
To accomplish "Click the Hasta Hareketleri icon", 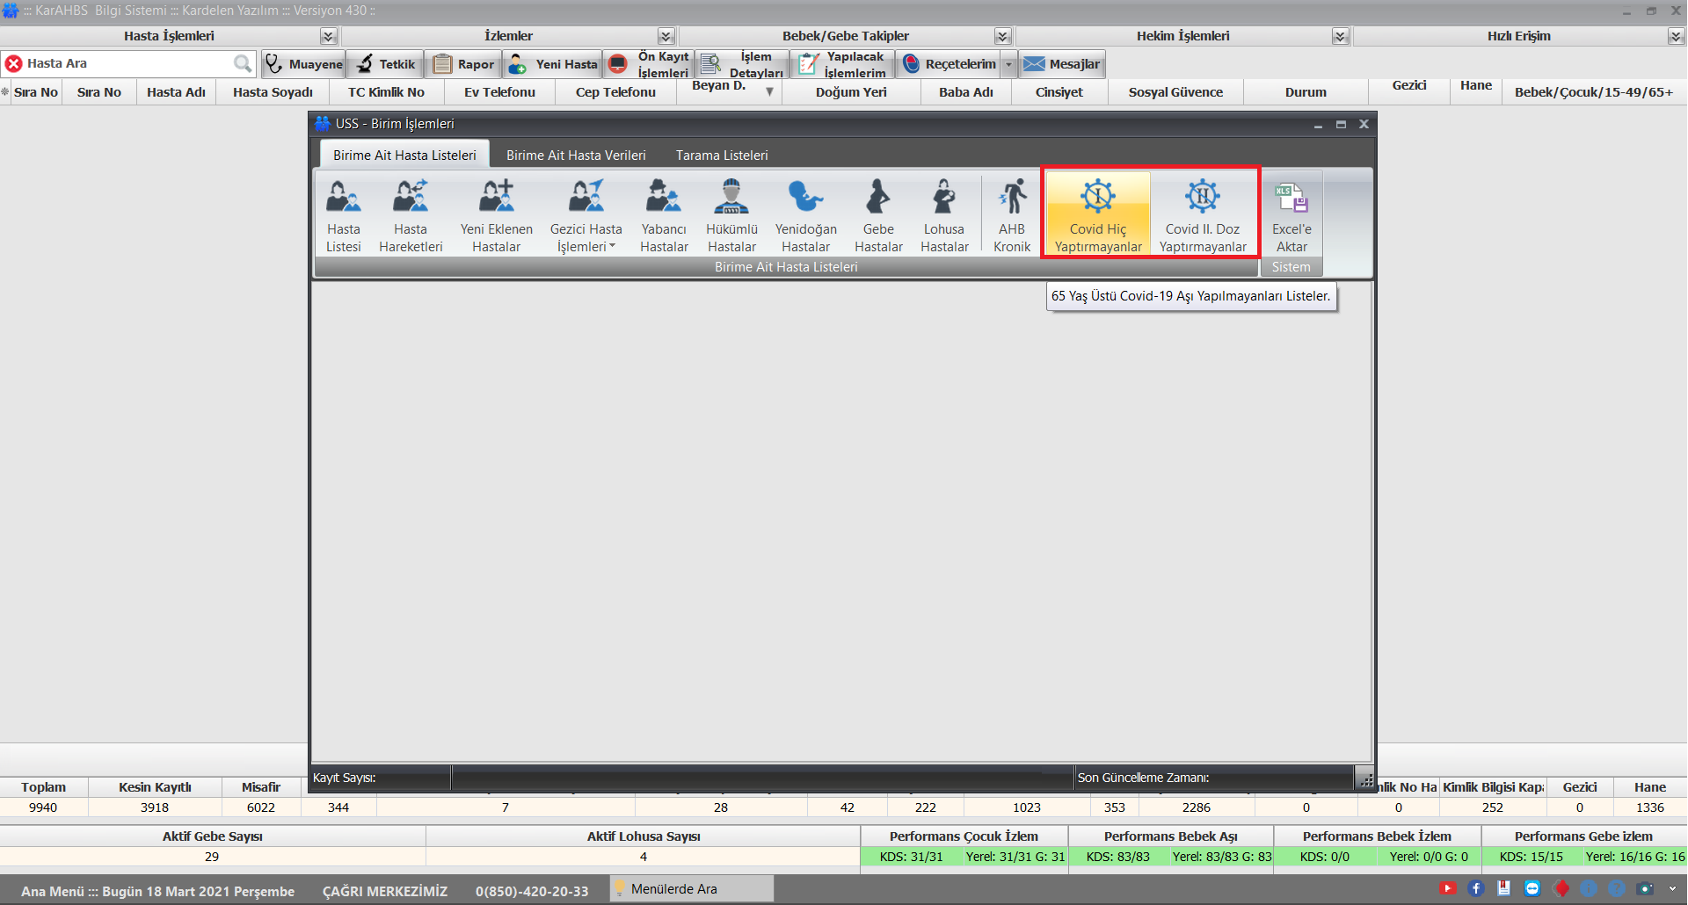I will point(411,215).
